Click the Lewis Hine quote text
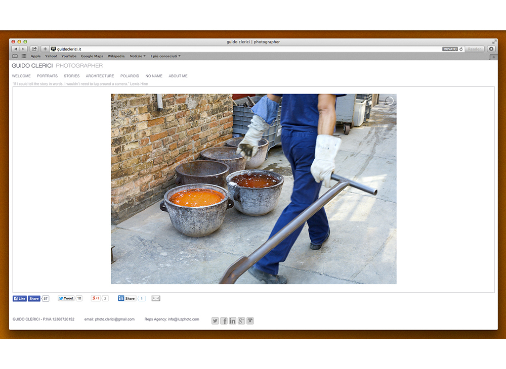The width and height of the screenshot is (506, 369). point(80,84)
